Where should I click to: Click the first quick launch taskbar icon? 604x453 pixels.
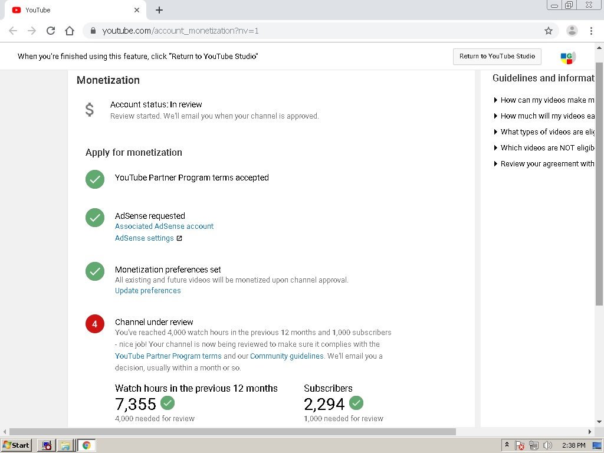click(47, 446)
